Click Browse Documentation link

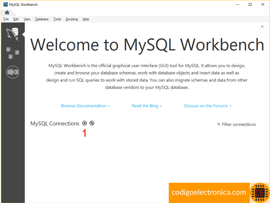point(86,106)
